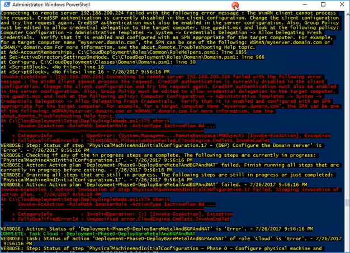This screenshot has width=350, height=253.
Task: Maximize the Windows PowerShell window
Action: [323, 4]
